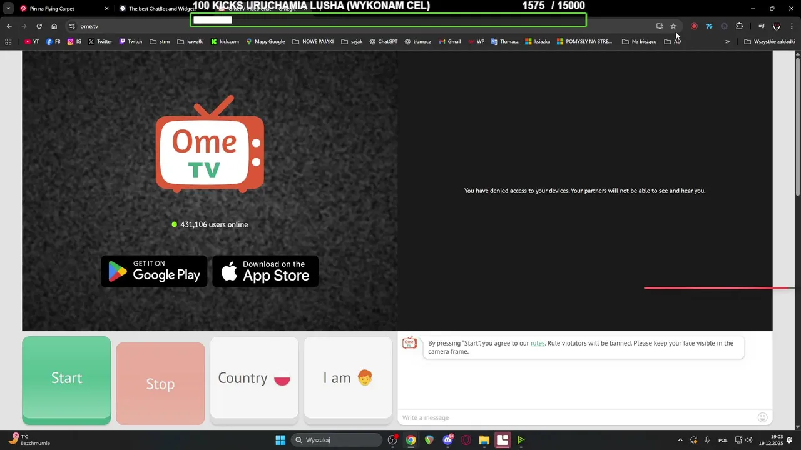Click the Ome TV logo
The height and width of the screenshot is (450, 801).
[x=210, y=144]
